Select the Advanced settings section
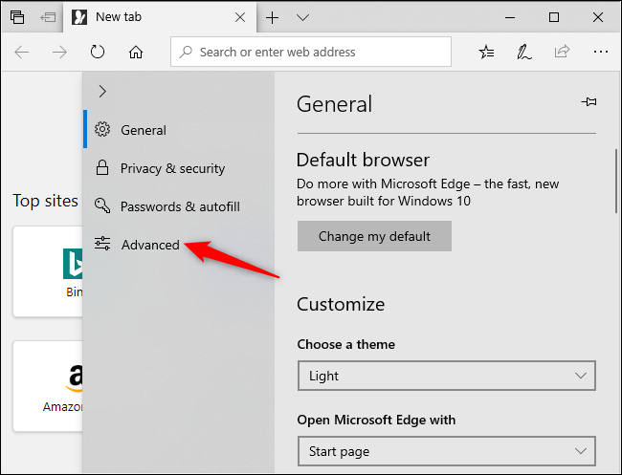The image size is (622, 475). coord(149,245)
